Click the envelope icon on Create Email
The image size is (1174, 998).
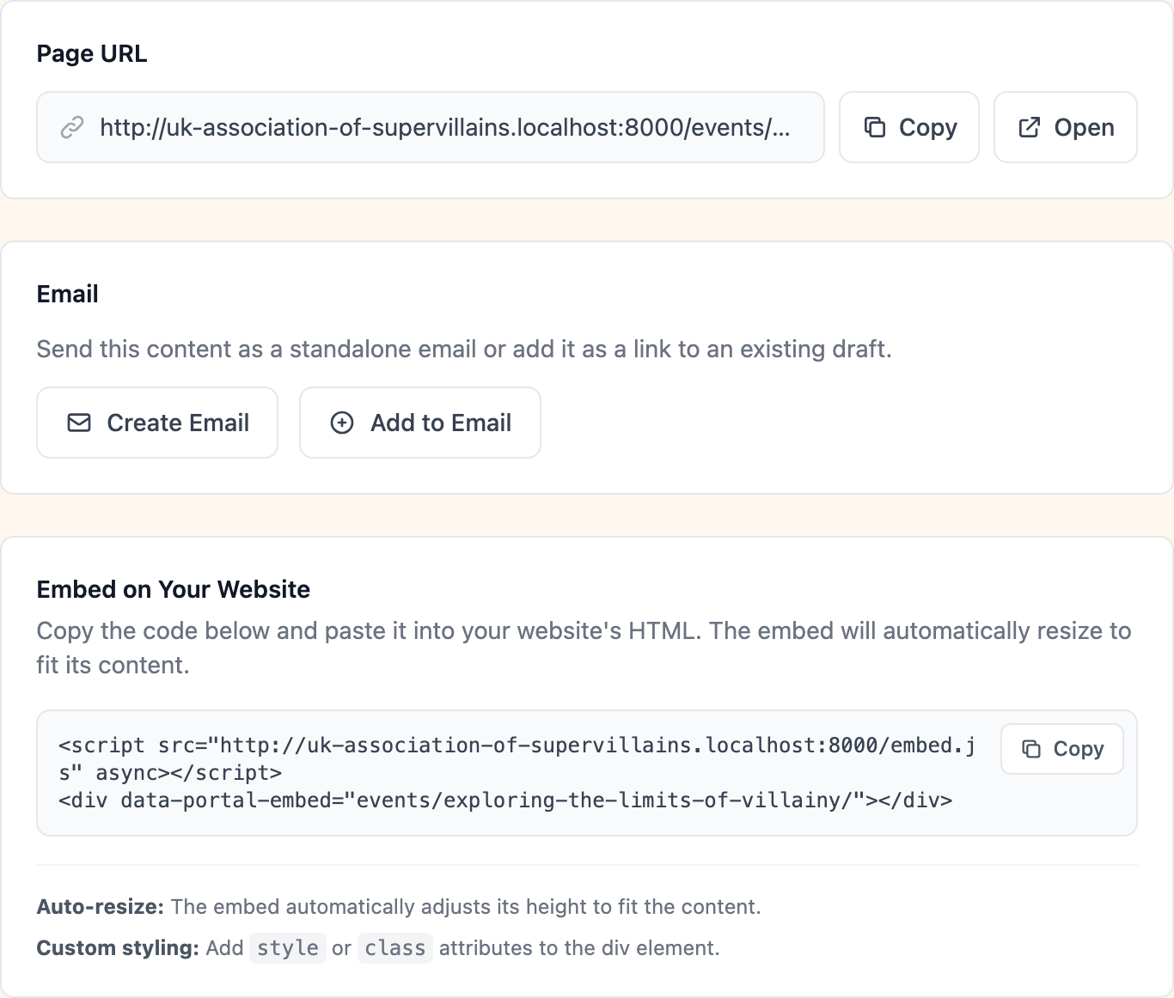pos(79,423)
